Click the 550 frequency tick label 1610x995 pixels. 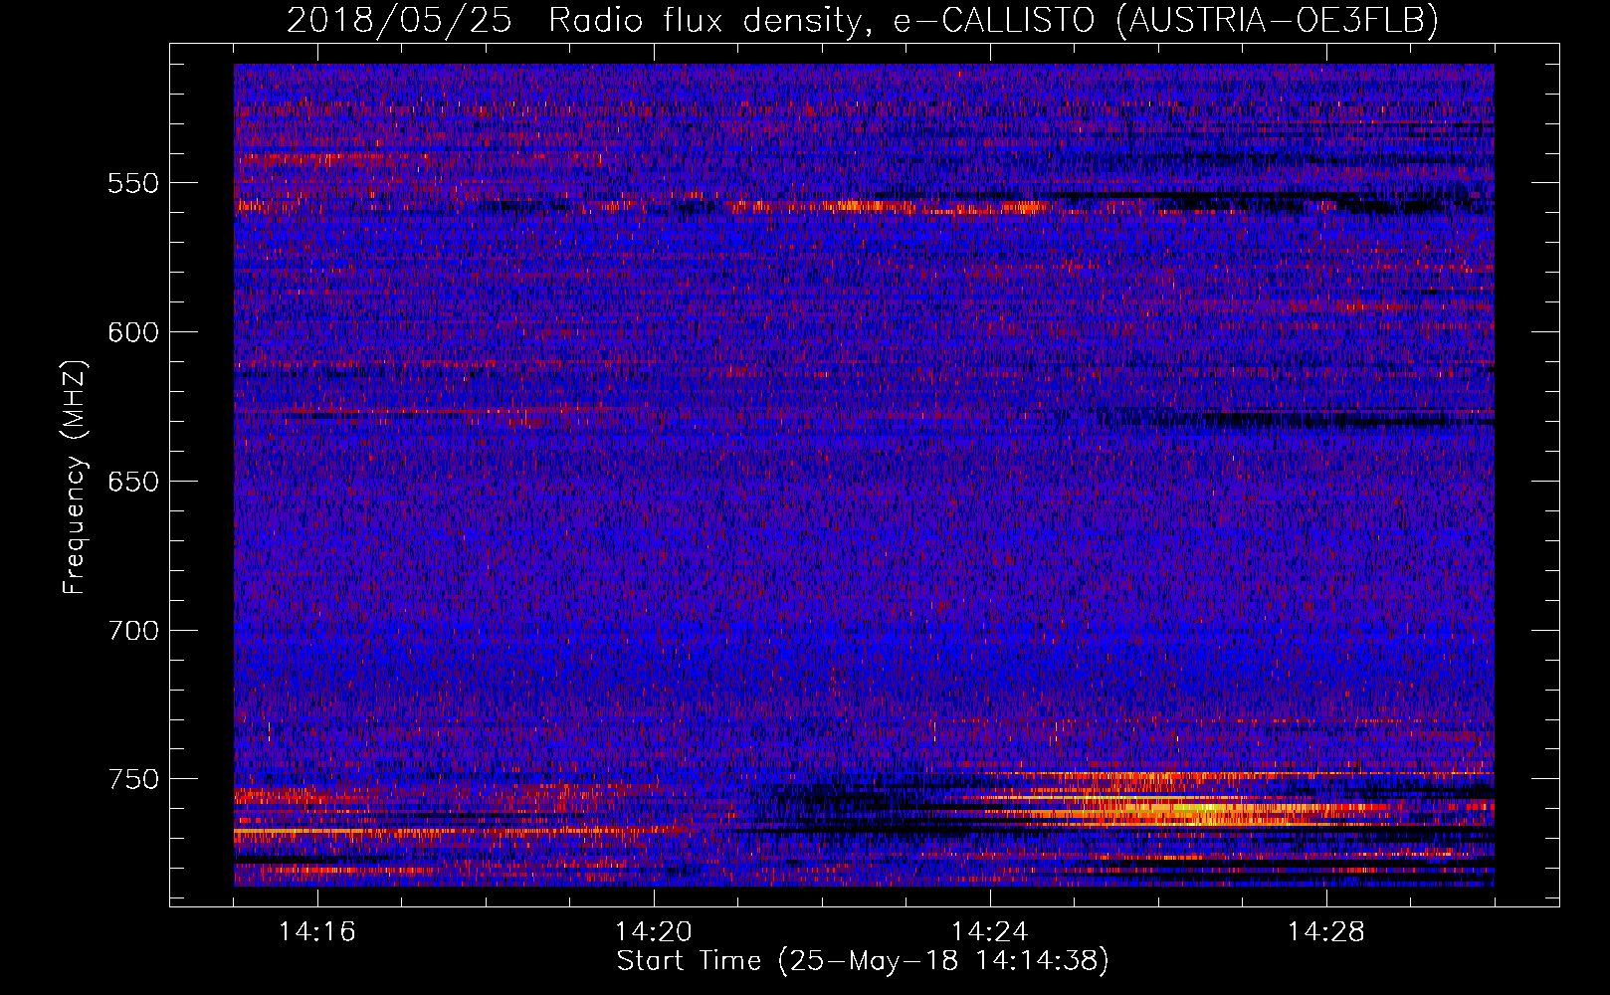(134, 183)
